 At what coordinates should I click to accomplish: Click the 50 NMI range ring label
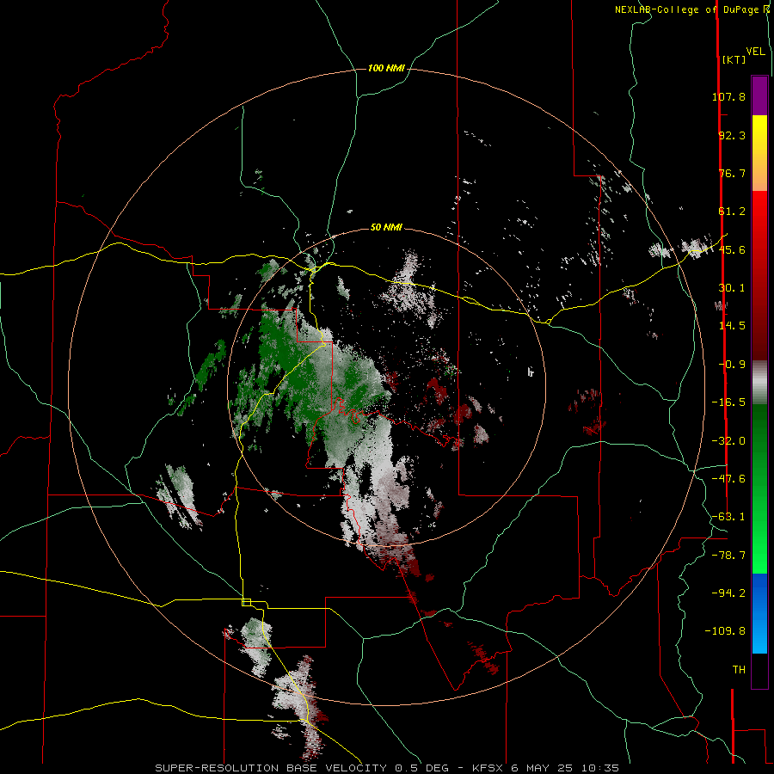point(386,227)
